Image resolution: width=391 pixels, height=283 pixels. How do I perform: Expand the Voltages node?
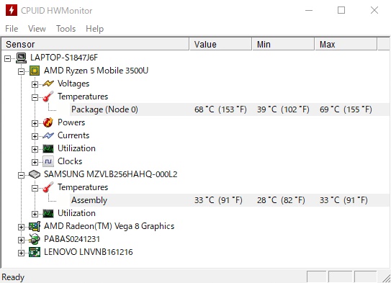(x=35, y=84)
